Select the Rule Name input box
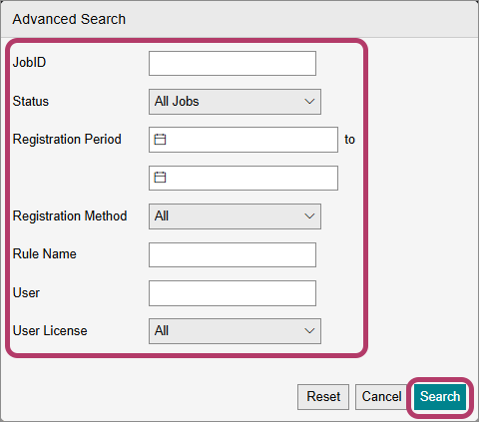The width and height of the screenshot is (479, 422). pyautogui.click(x=233, y=254)
